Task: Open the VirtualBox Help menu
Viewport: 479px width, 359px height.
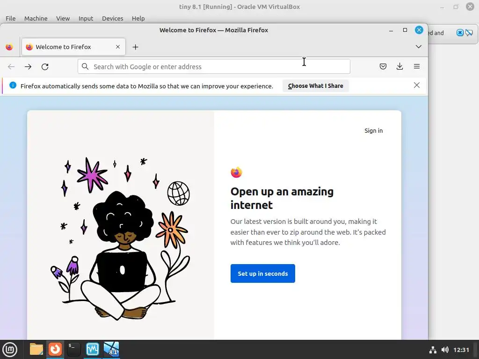Action: tap(138, 18)
